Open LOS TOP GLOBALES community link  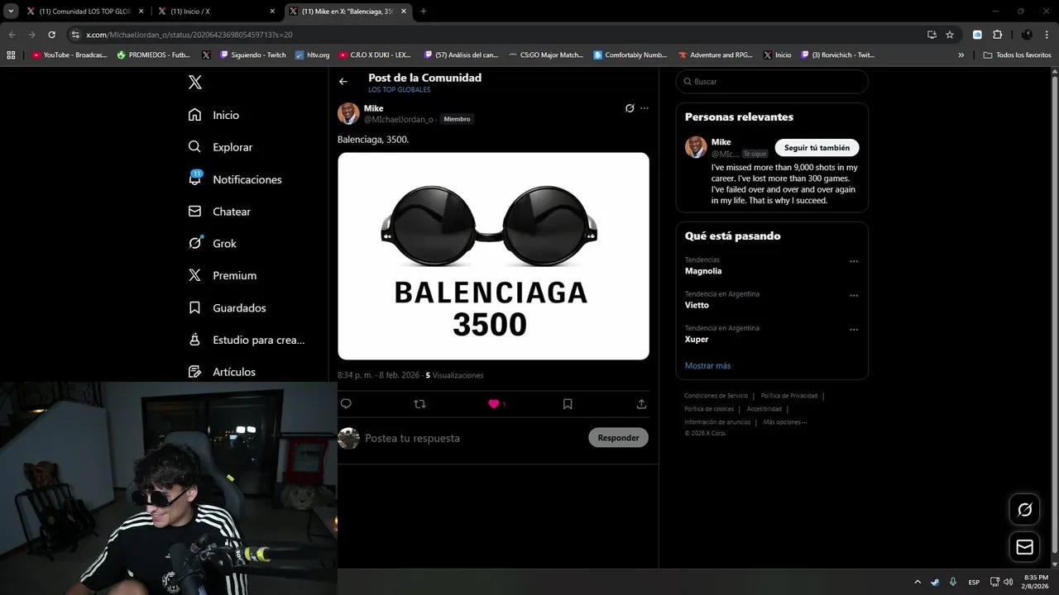click(400, 89)
